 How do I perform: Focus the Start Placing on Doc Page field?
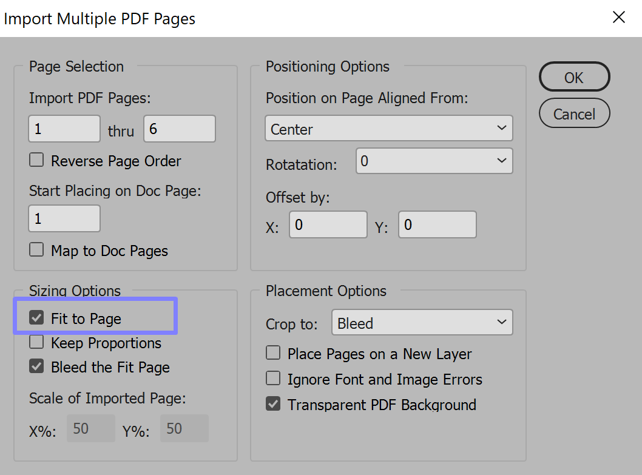click(x=64, y=218)
